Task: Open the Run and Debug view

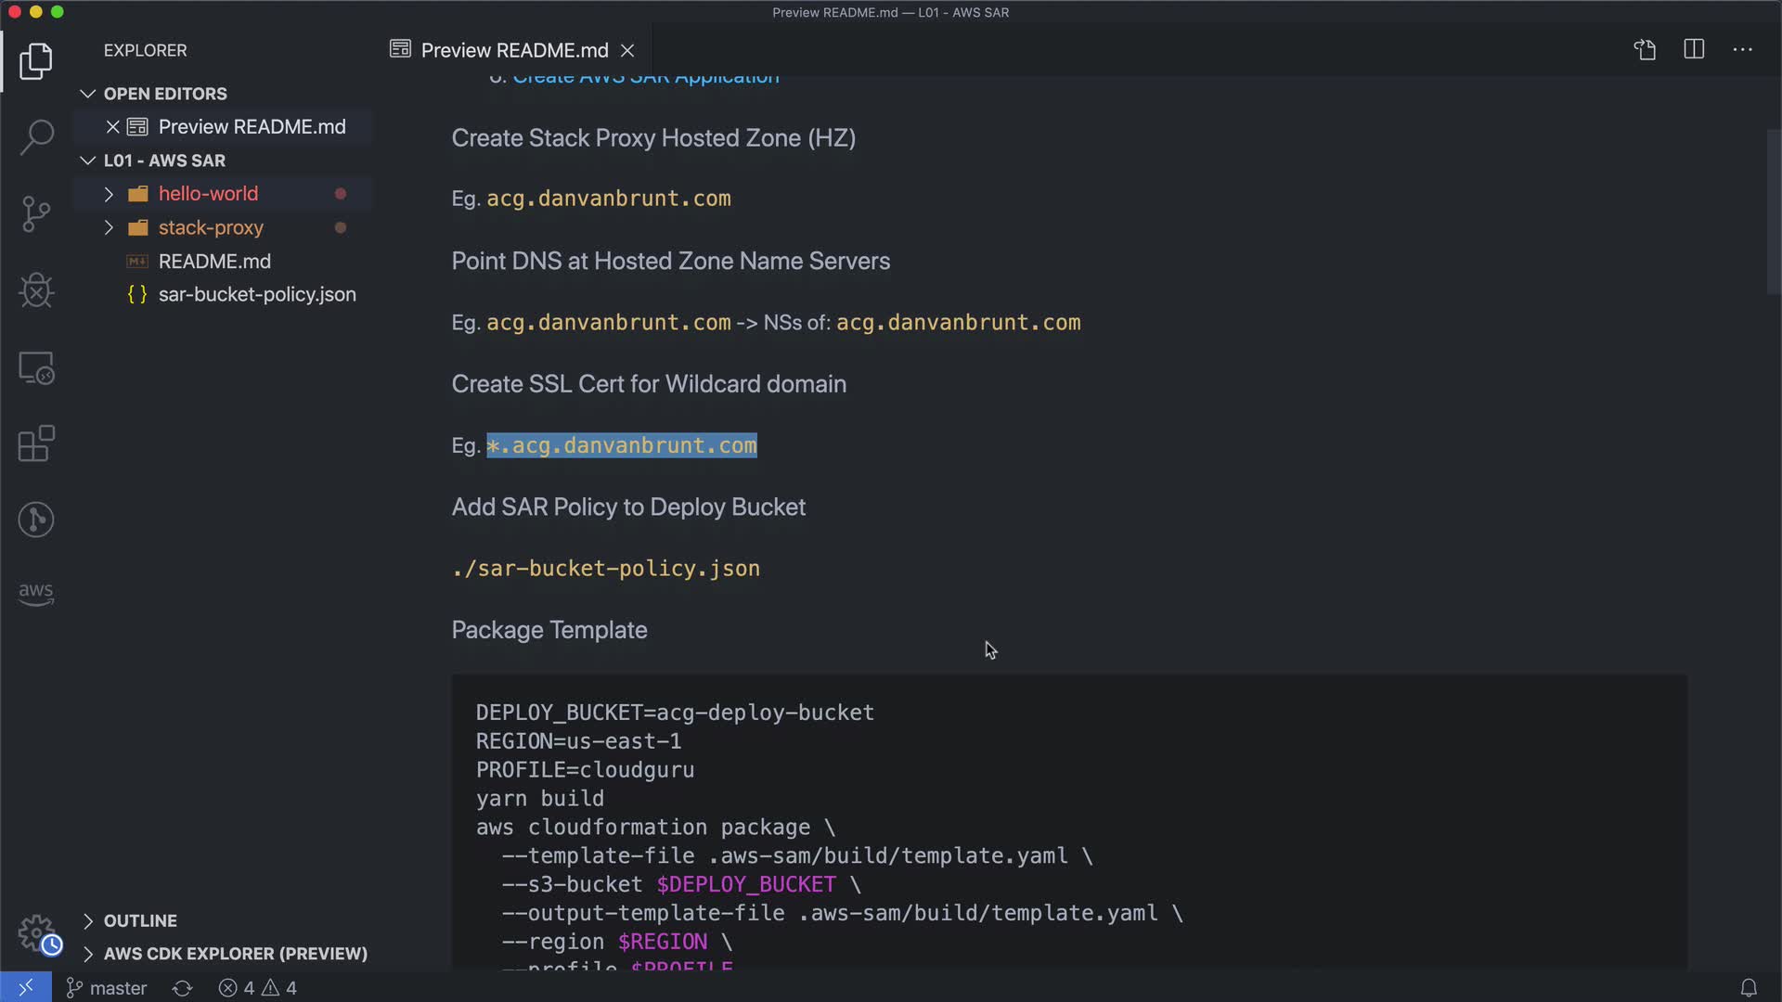Action: [36, 290]
